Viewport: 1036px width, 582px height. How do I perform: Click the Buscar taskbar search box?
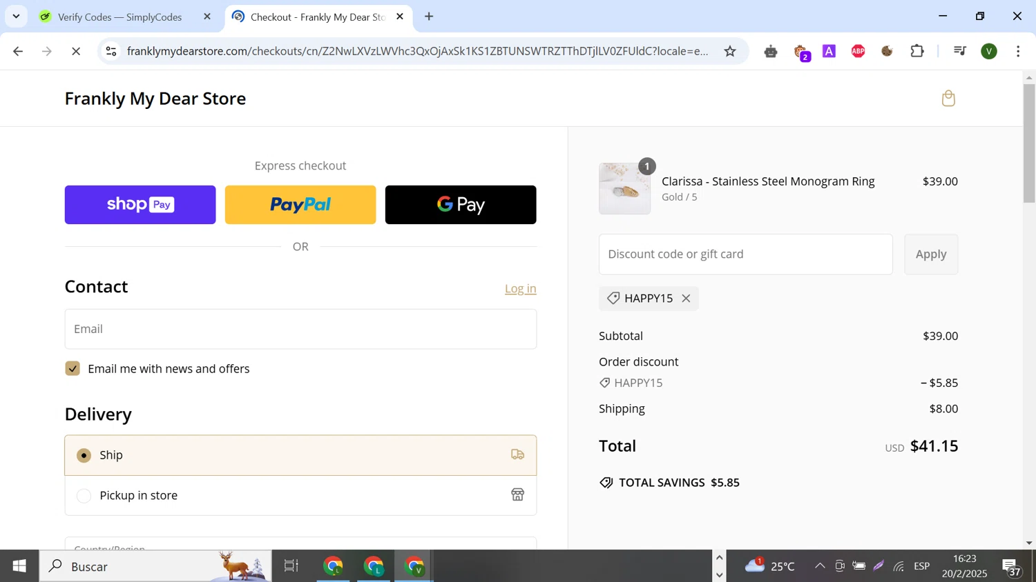tap(155, 566)
